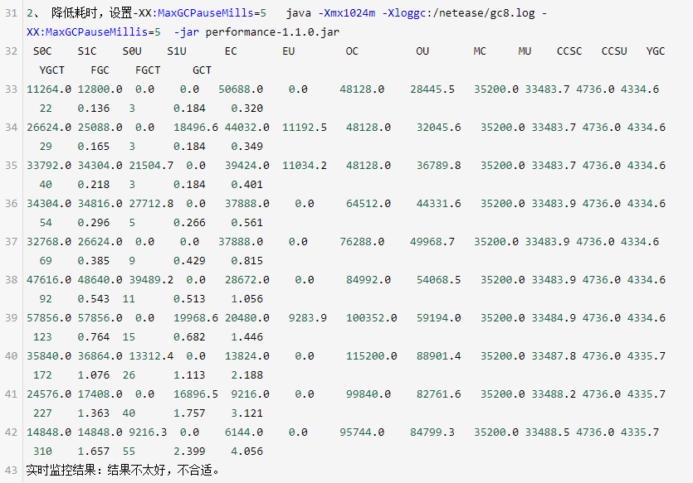693x483 pixels.
Task: Click the YGC count '123'
Action: tap(42, 337)
